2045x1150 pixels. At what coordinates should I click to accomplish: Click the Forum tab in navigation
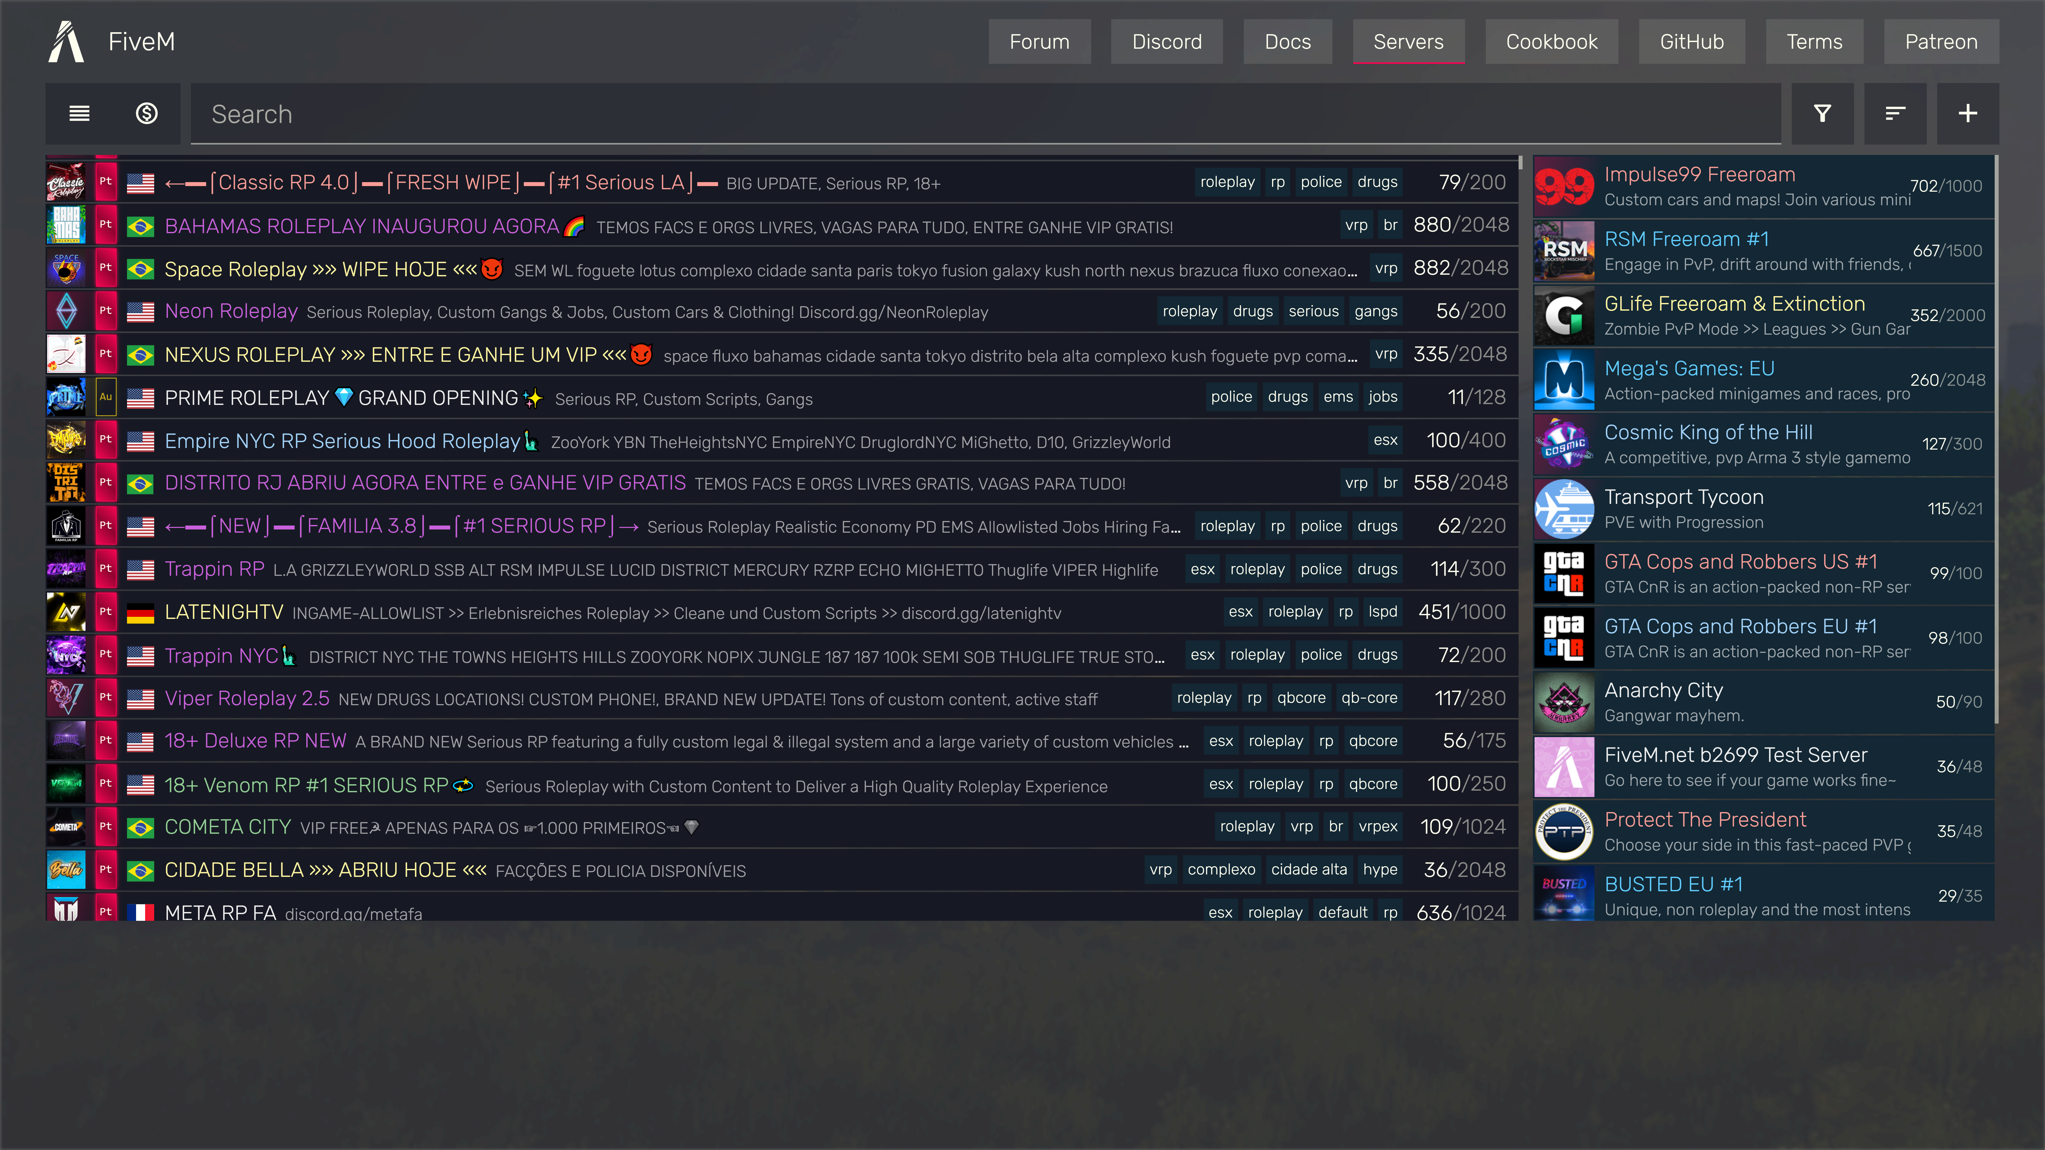pyautogui.click(x=1039, y=41)
